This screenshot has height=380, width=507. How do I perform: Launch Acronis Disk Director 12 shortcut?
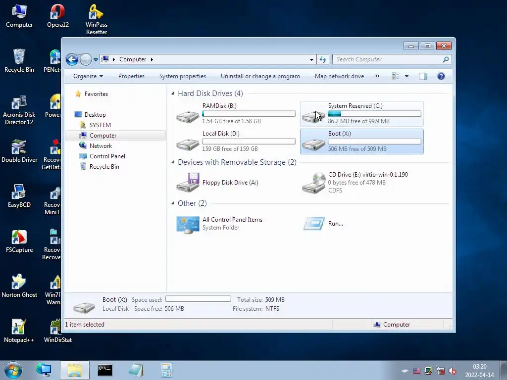tap(19, 110)
